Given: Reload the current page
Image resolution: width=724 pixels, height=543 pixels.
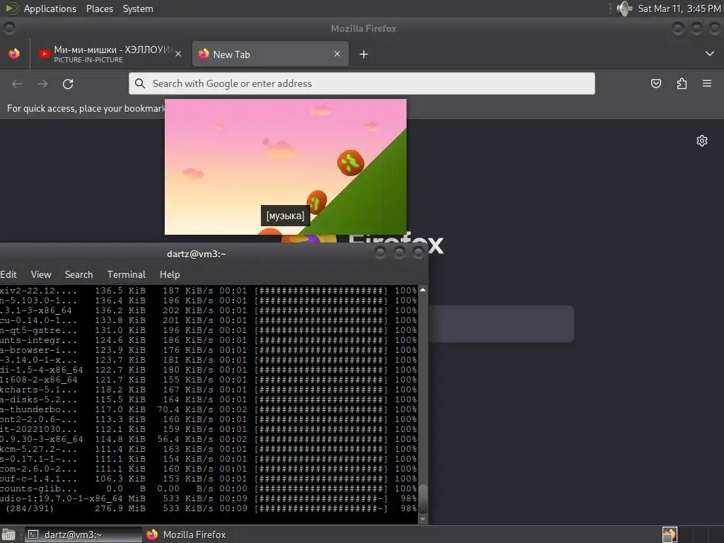Looking at the screenshot, I should (x=68, y=84).
